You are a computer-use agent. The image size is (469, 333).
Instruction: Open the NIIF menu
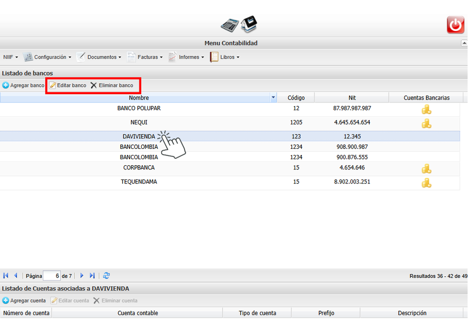pos(11,57)
